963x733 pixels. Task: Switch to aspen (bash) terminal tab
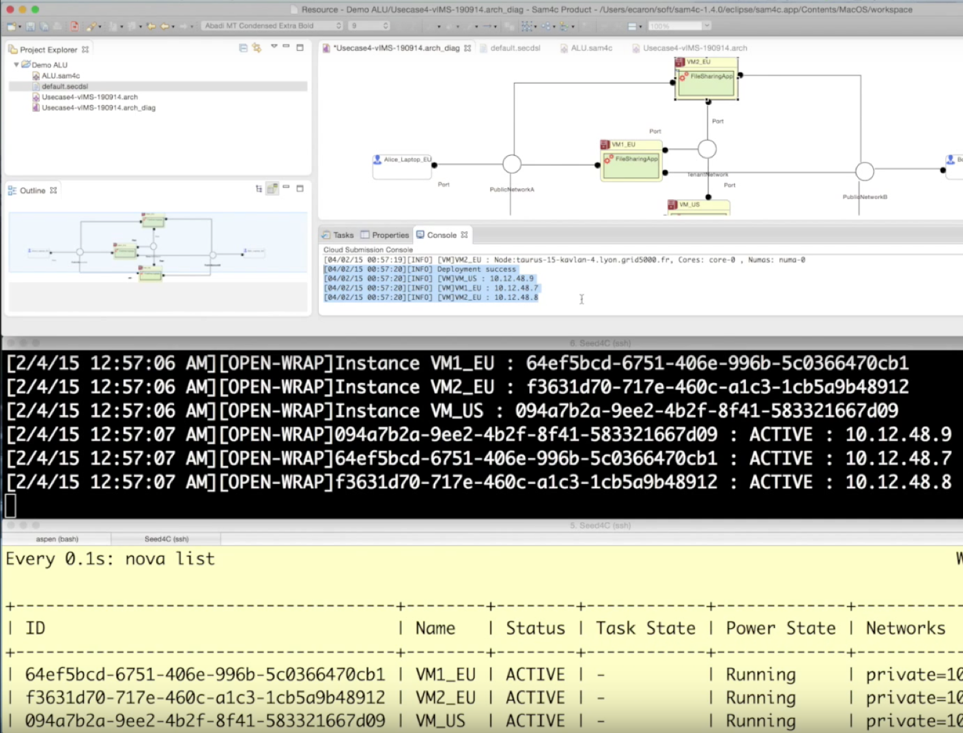click(57, 539)
